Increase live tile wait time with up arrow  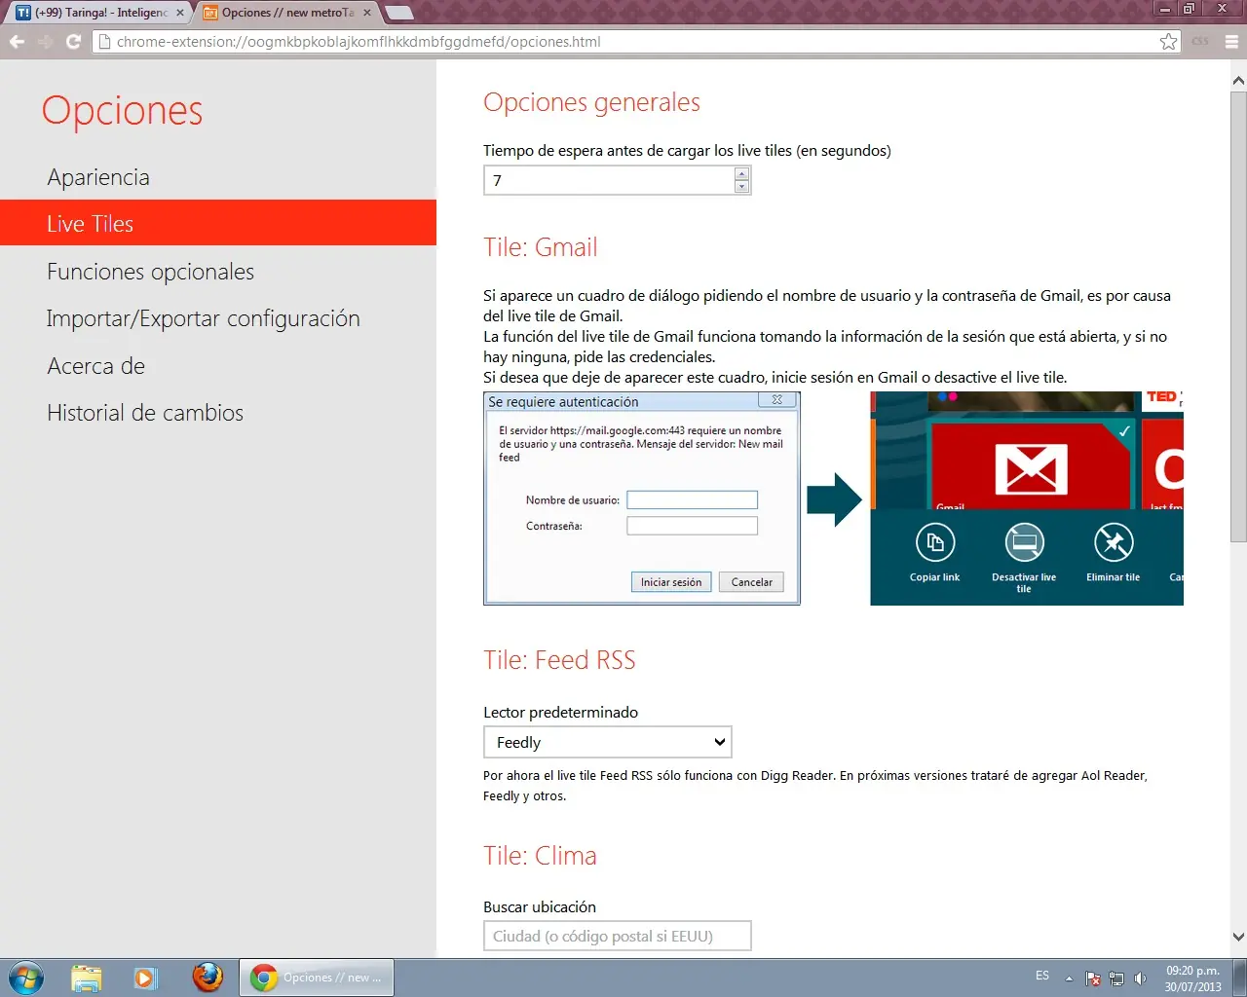click(x=741, y=174)
